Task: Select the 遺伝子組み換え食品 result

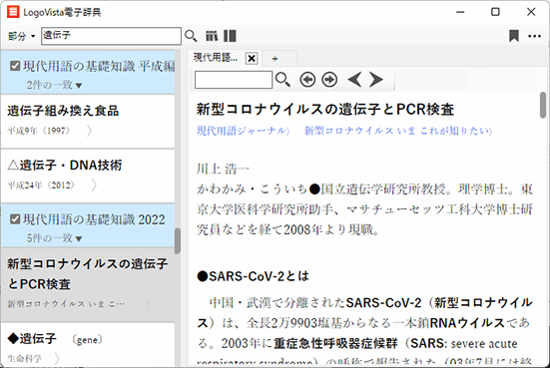Action: 88,121
